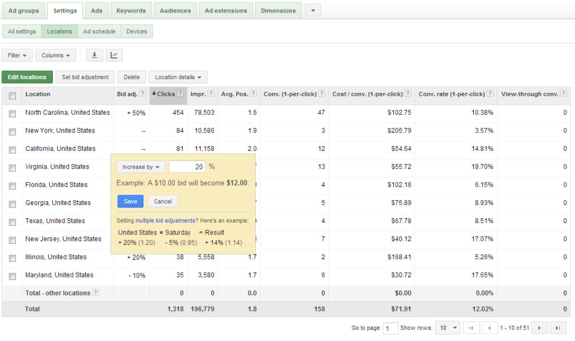
Task: Open the more tabs dropdown arrow
Action: pos(313,10)
